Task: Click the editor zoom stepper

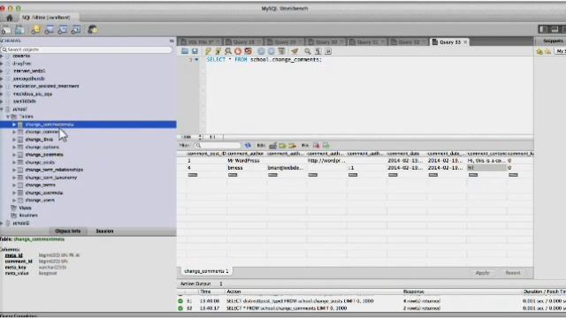Action: 200,137
